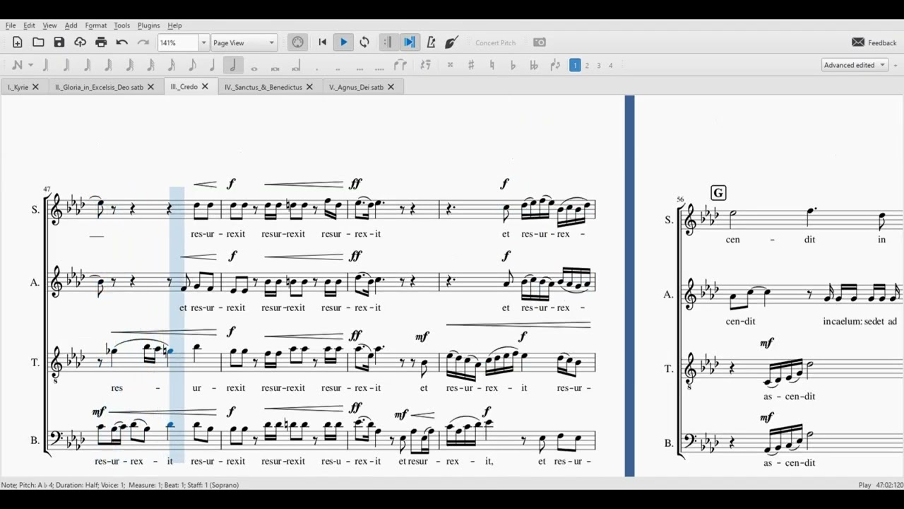This screenshot has width=904, height=509.
Task: Apply a double flat accidental
Action: click(533, 65)
